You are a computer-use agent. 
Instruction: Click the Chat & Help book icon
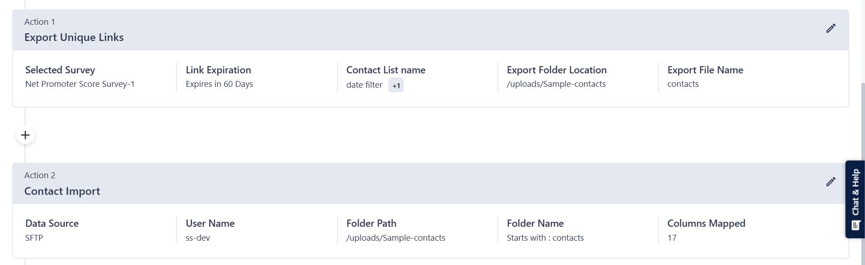856,225
